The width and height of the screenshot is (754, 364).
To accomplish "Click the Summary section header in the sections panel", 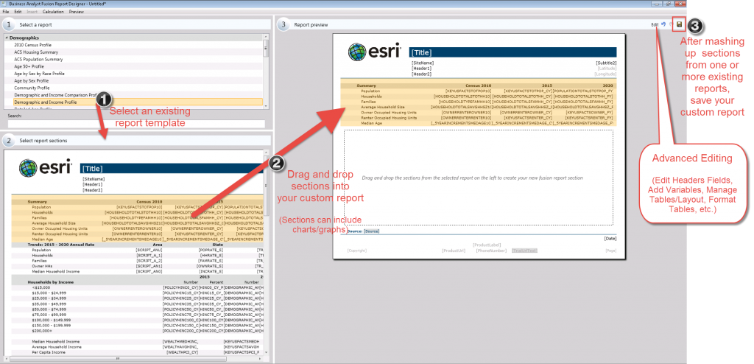I will 138,202.
